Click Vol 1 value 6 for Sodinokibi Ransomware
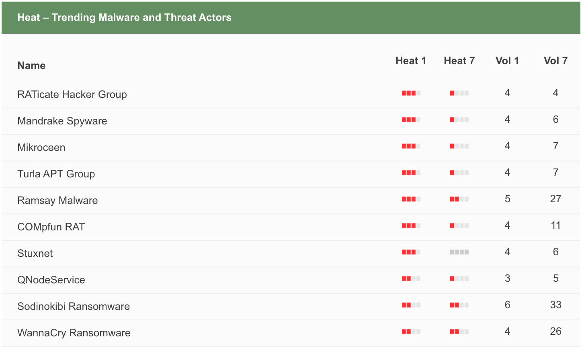Screen dimensions: 582x350 tap(507, 305)
